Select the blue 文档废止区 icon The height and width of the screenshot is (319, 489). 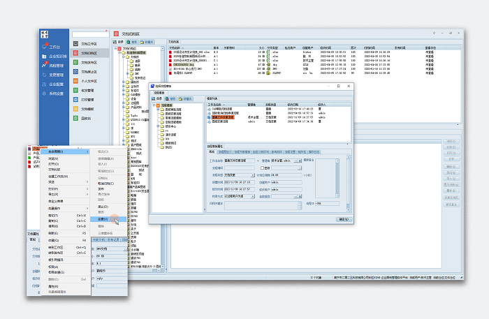(x=75, y=72)
